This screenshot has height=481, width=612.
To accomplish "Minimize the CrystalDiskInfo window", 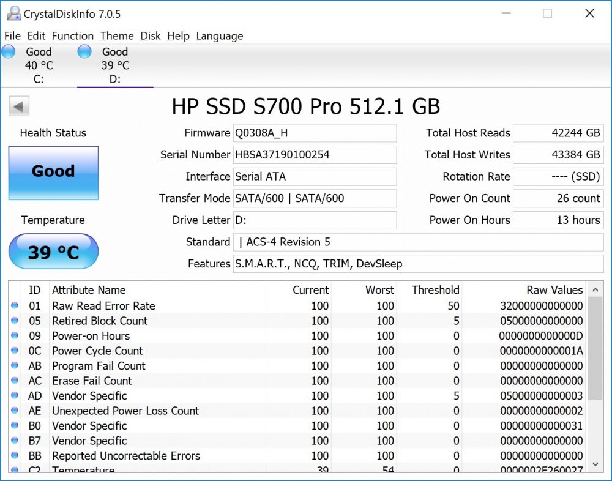I will click(506, 13).
